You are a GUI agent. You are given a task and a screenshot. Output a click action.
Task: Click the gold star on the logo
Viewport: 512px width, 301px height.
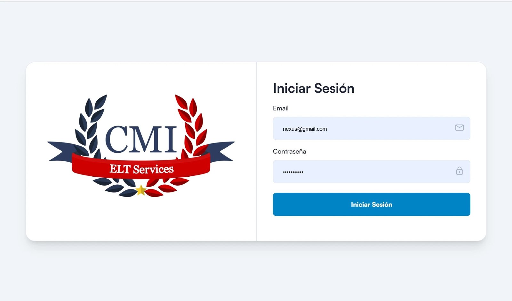[141, 190]
